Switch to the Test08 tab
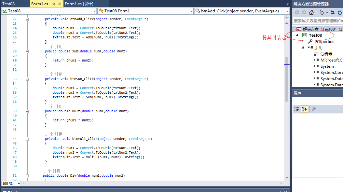Viewport: 343px width, 192px height. point(8,4)
